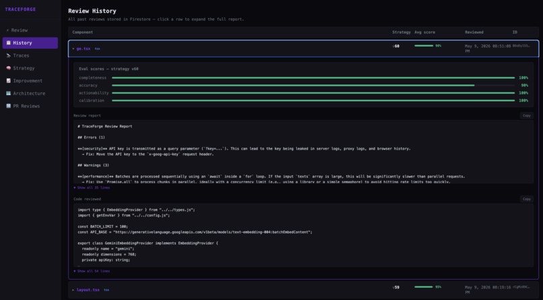Click the ge.tsx reviewed date May 9, 2026 08:51:08

(x=488, y=48)
